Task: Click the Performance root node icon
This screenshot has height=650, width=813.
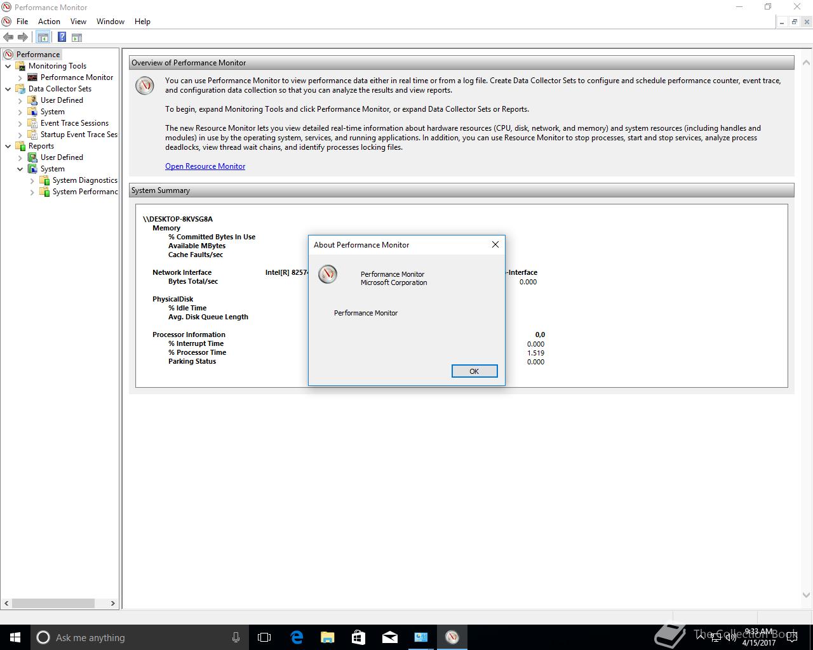Action: (8, 55)
